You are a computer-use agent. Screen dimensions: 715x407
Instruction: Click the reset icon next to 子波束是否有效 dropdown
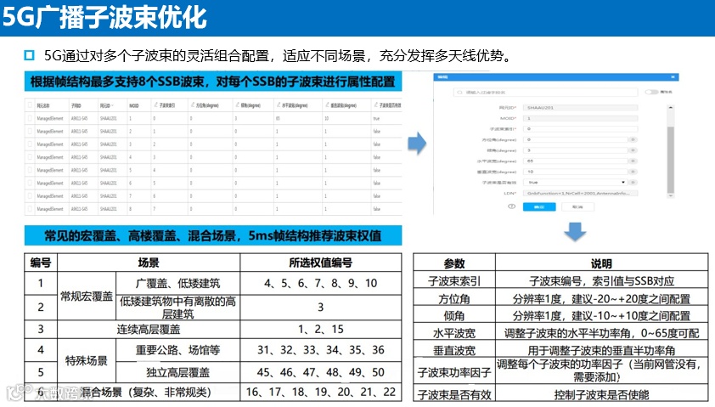pyautogui.click(x=633, y=182)
